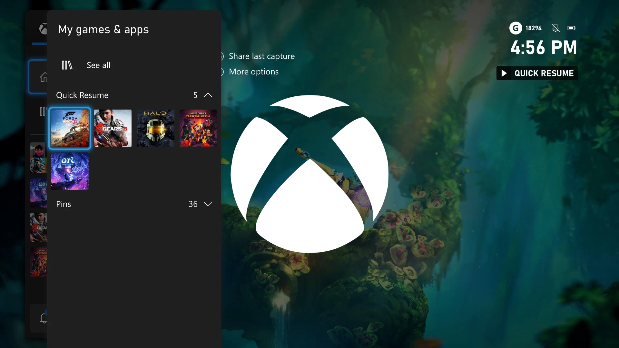This screenshot has height=348, width=619.
Task: Select the Home icon in sidebar
Action: point(43,77)
